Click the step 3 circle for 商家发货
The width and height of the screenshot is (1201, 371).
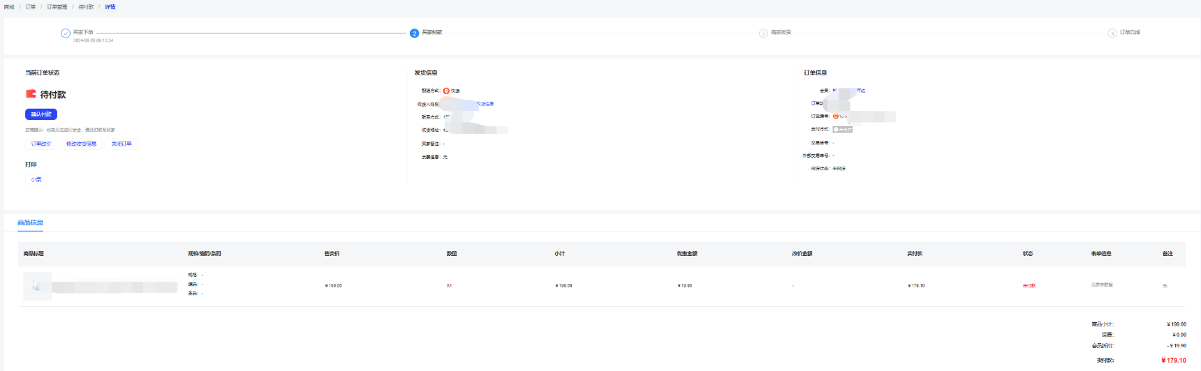pyautogui.click(x=763, y=33)
